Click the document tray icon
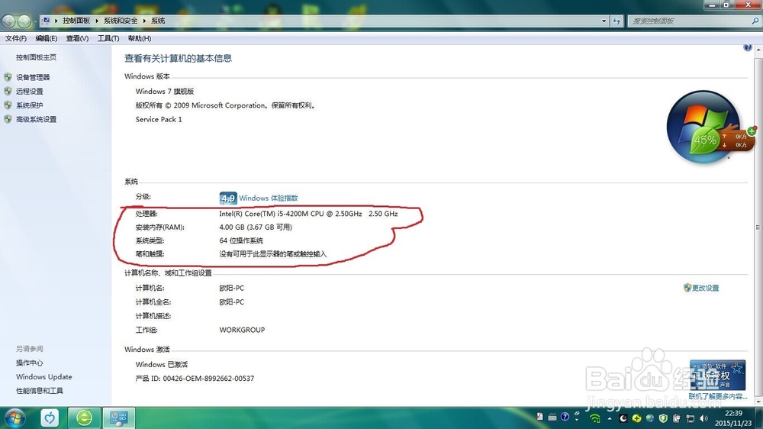The height and width of the screenshot is (429, 763). coord(539,416)
